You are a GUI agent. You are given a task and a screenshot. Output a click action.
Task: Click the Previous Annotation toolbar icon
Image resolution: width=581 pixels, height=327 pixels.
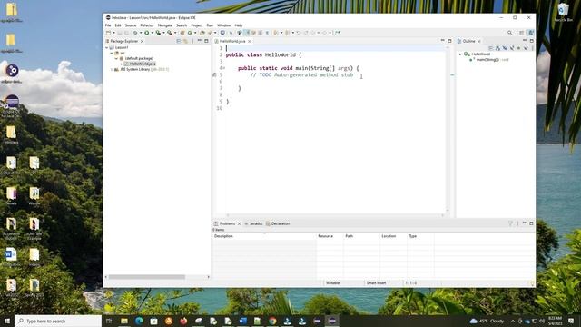287,33
